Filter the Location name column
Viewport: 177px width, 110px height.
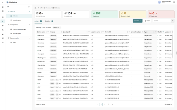tap(103, 32)
